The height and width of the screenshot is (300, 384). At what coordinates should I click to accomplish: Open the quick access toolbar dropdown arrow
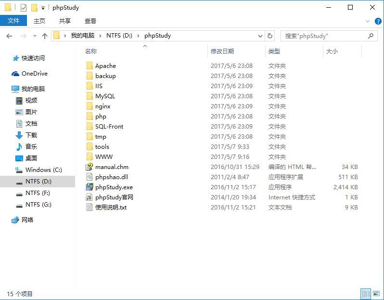click(x=43, y=8)
